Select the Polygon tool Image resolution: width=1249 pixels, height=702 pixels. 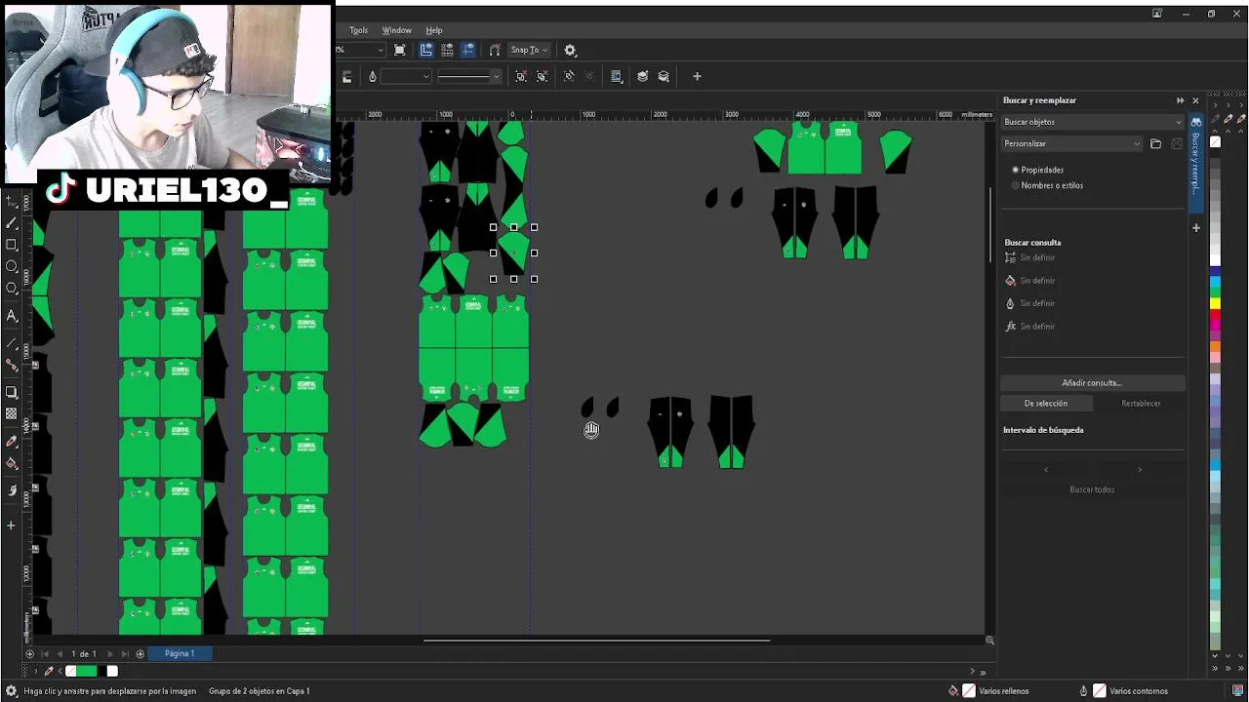[x=12, y=288]
